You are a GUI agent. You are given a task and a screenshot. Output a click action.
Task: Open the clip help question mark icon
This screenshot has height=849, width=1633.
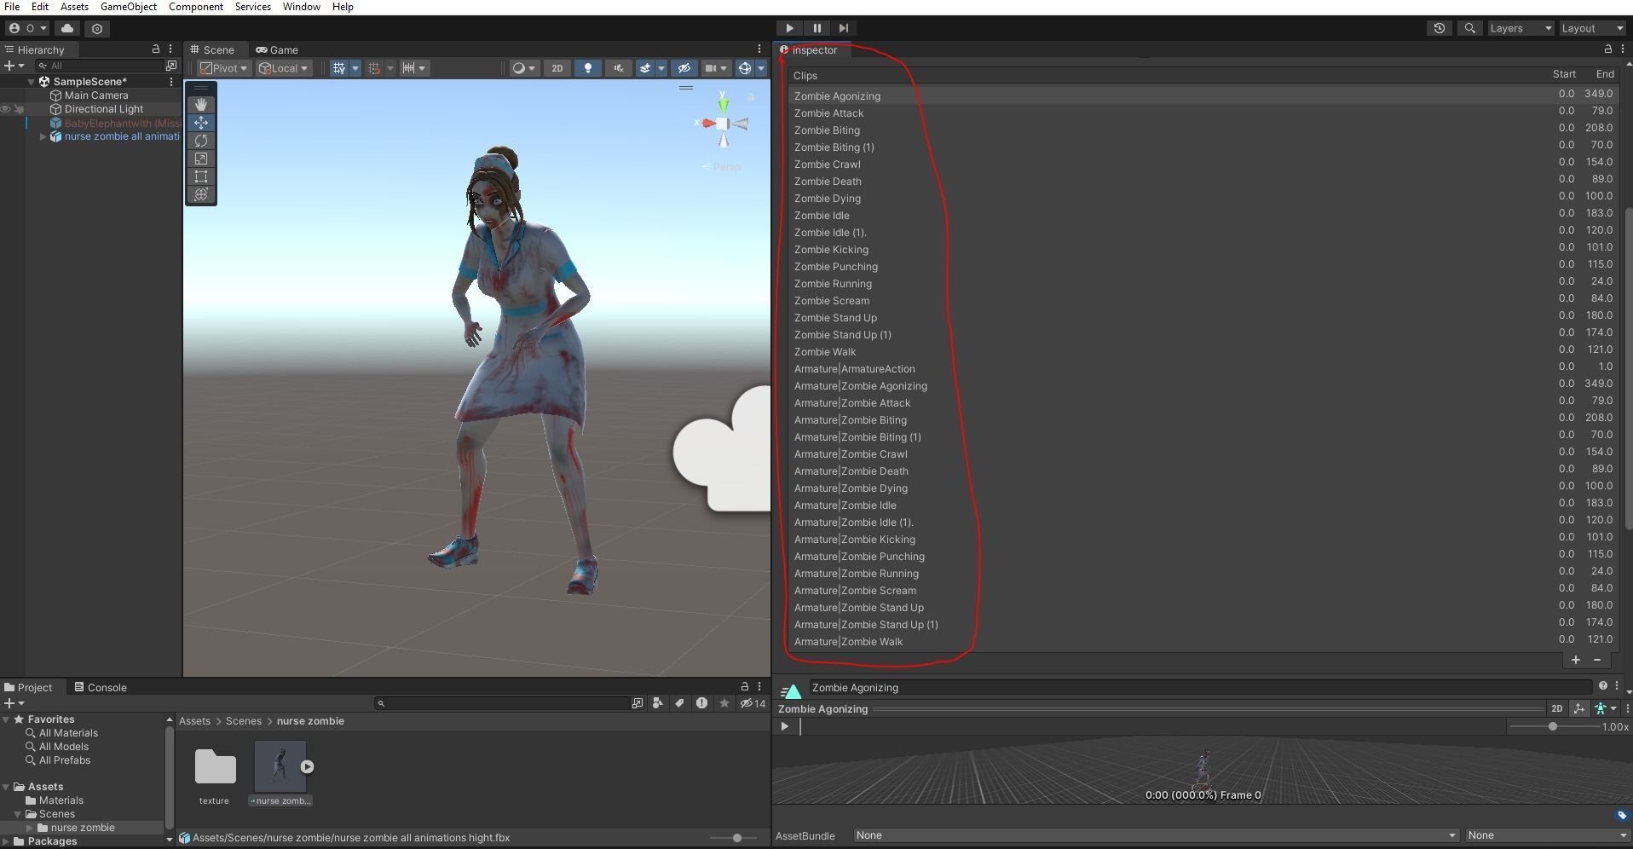pos(1603,685)
